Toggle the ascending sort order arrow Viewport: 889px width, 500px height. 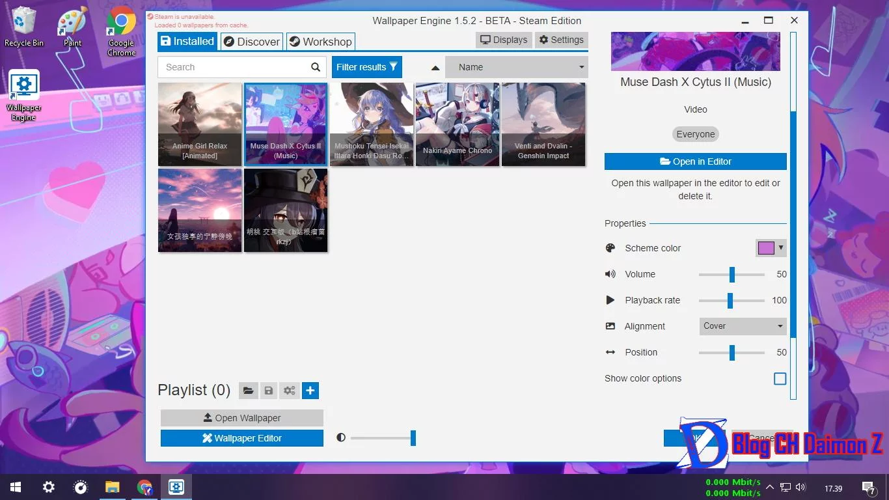point(435,68)
